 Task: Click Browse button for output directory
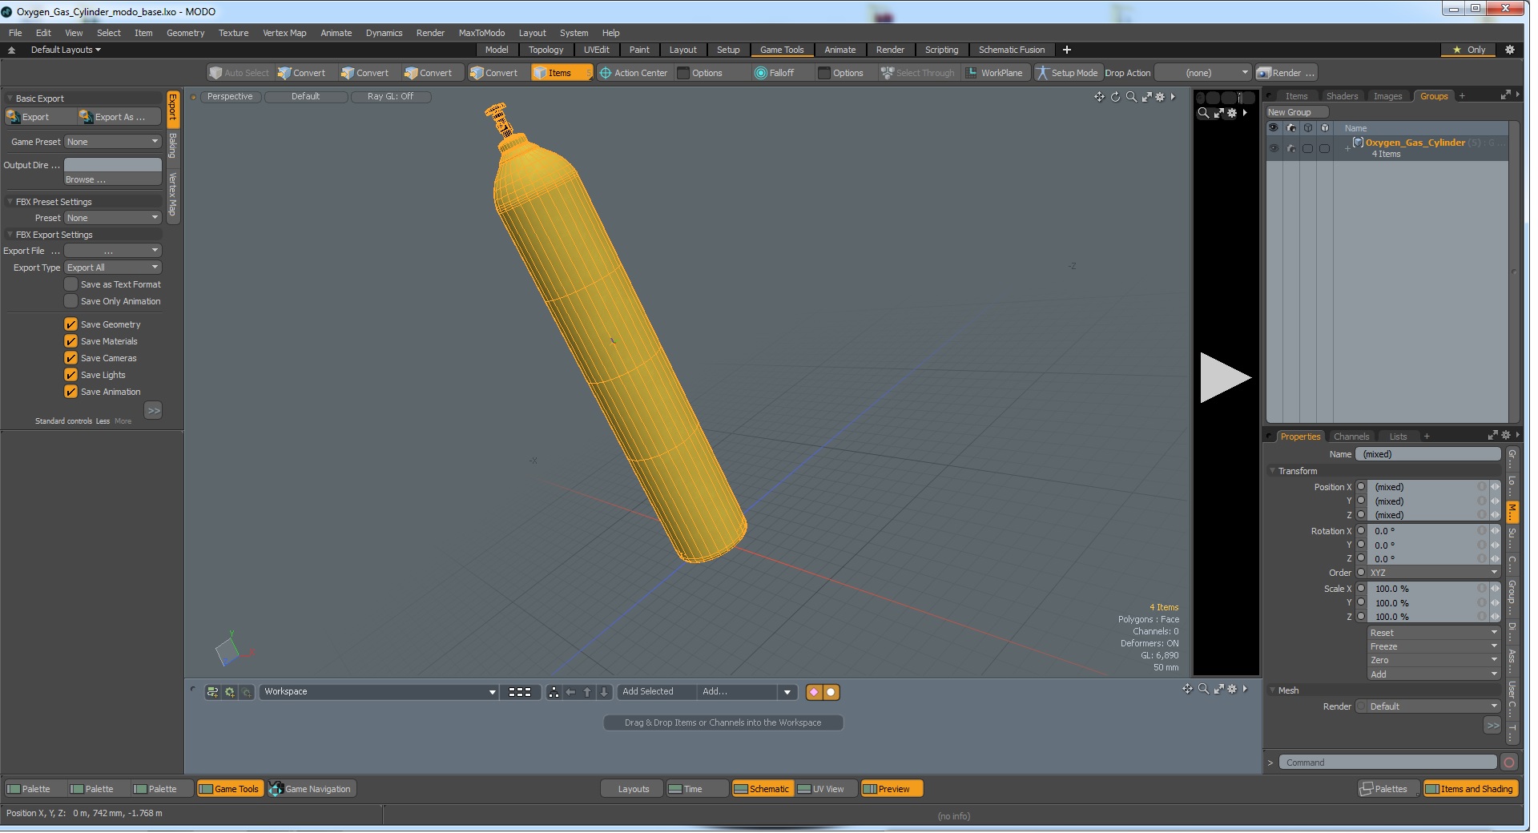click(x=113, y=179)
